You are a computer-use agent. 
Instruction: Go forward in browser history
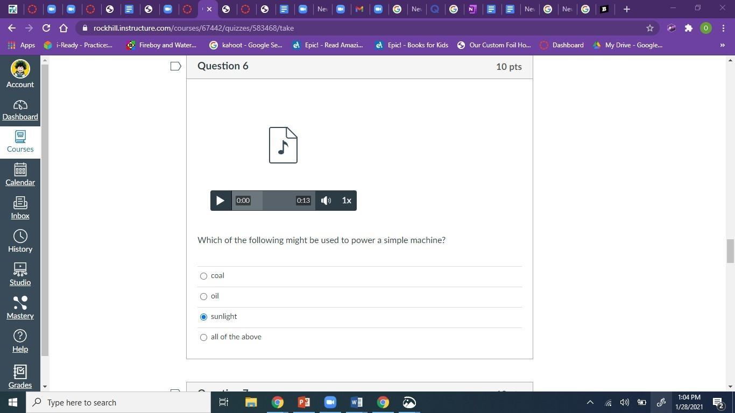click(x=29, y=28)
